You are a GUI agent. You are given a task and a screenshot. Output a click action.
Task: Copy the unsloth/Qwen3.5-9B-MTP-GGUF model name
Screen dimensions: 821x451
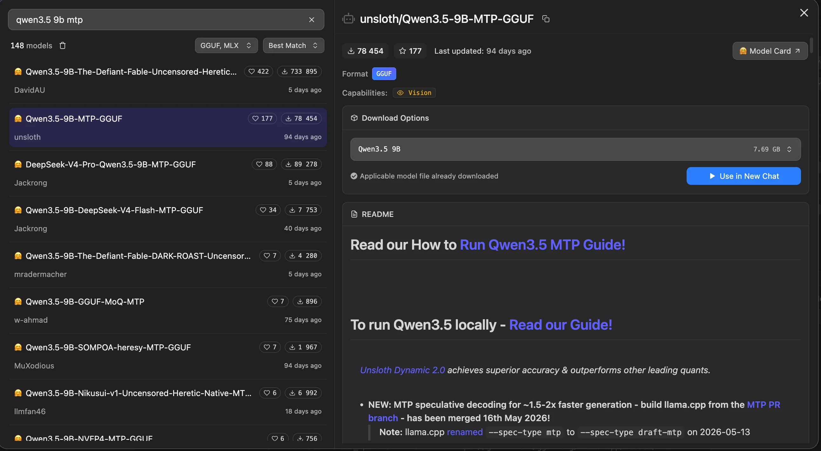(x=546, y=19)
